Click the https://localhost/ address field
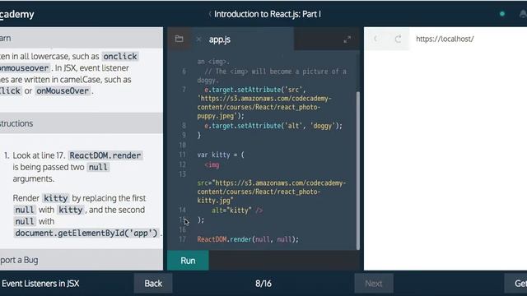Viewport: 527px width, 296px height. point(445,39)
